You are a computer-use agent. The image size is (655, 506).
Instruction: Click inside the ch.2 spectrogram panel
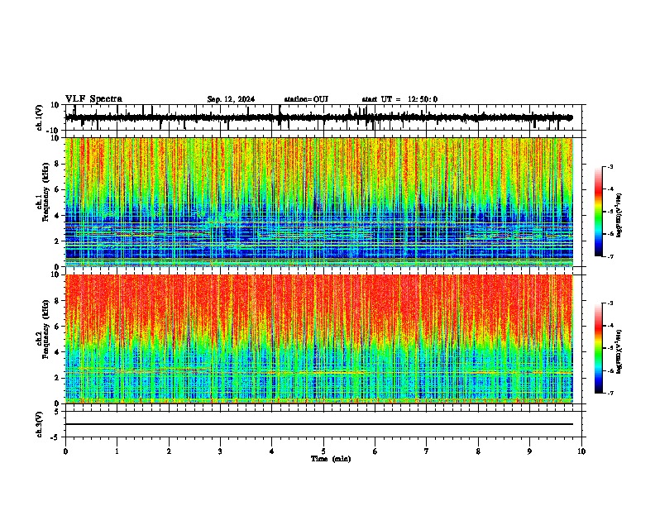[318, 339]
